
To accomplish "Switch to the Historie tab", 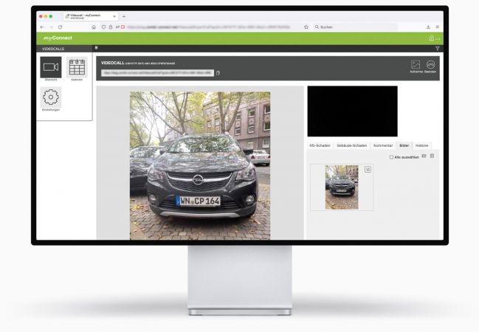I will point(421,145).
